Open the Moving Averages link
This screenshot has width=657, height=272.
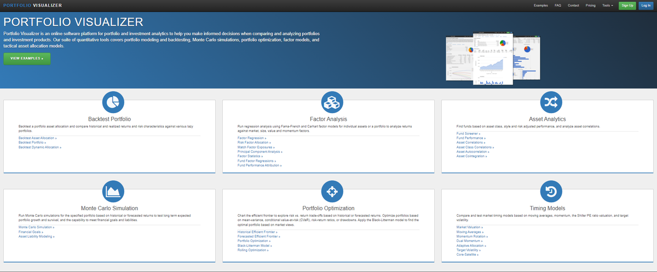(x=470, y=232)
